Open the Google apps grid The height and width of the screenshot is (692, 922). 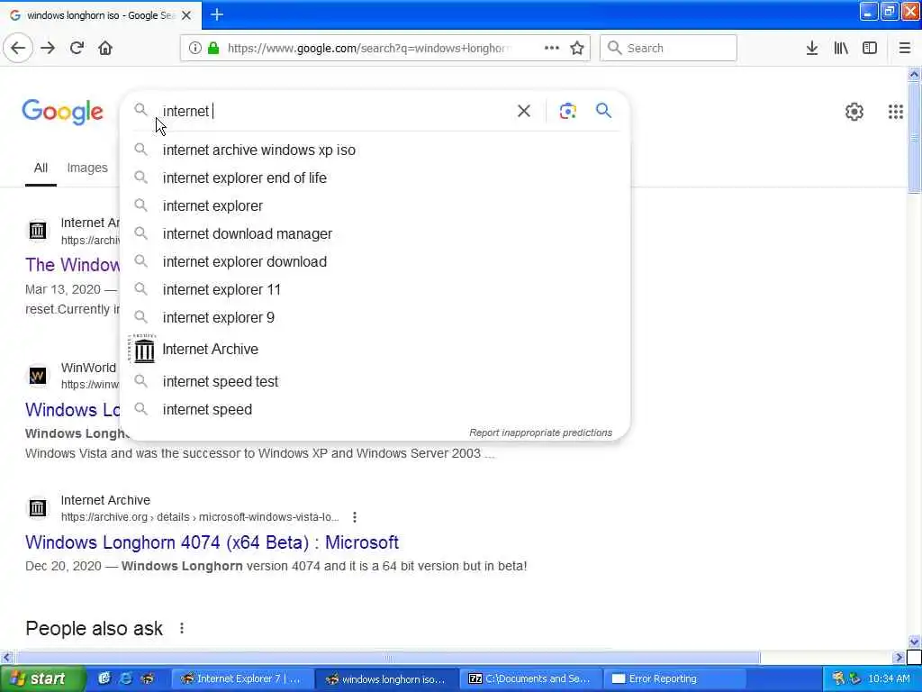point(896,111)
